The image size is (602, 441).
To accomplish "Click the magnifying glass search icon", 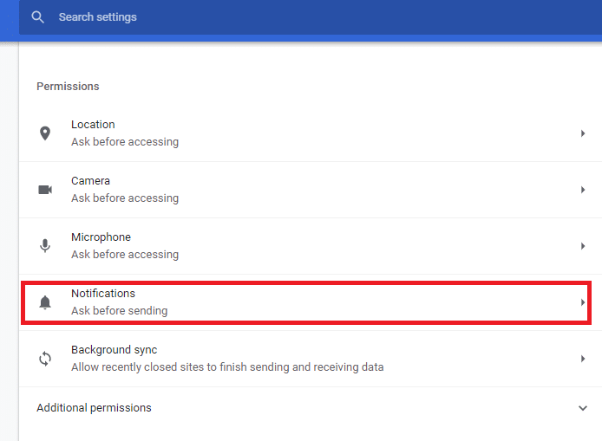I will [x=37, y=17].
